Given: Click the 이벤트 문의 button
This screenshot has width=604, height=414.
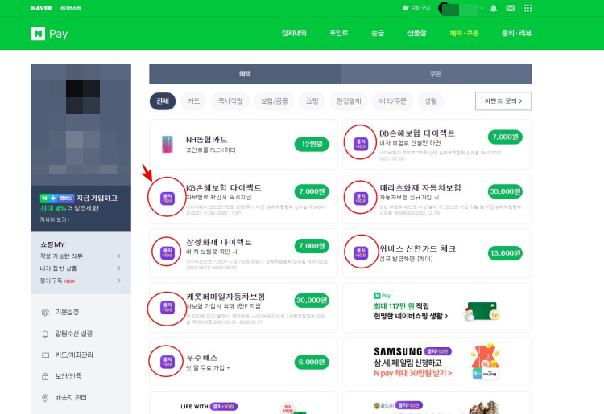Looking at the screenshot, I should [x=503, y=101].
